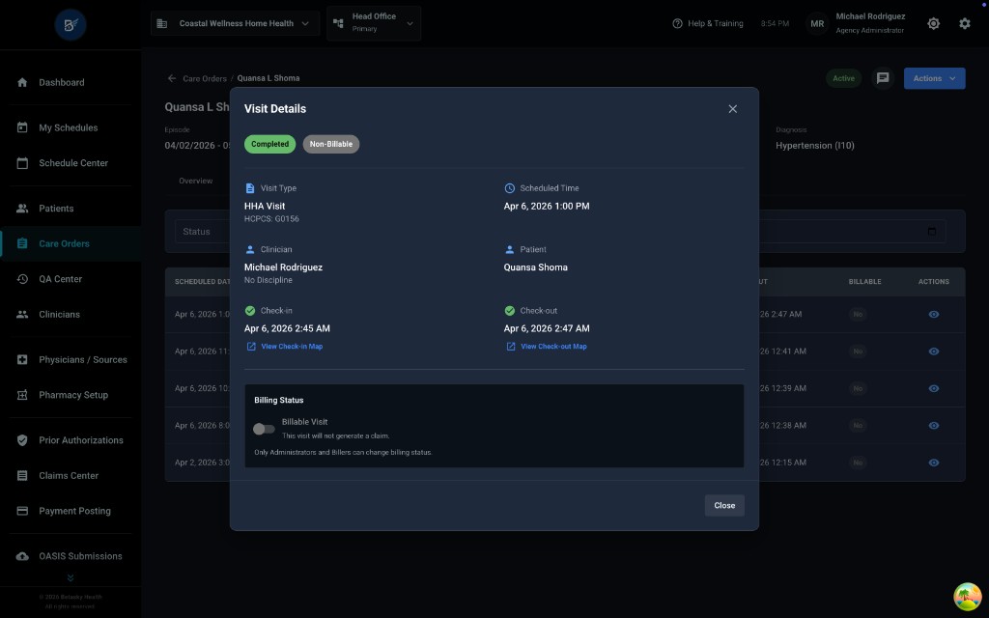Click the Non-Billable chip
Image resolution: width=989 pixels, height=618 pixels.
click(x=331, y=144)
